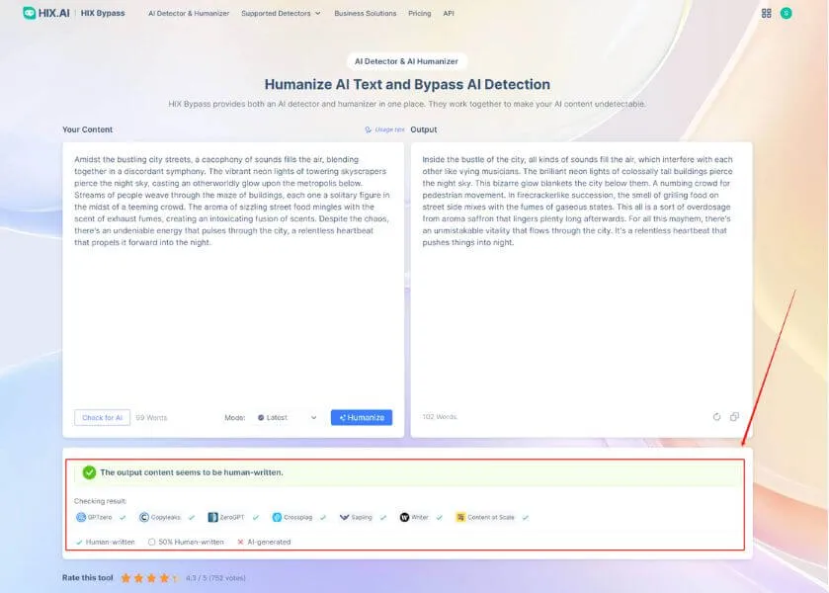Click the Humanize button
The height and width of the screenshot is (593, 829).
pos(361,417)
